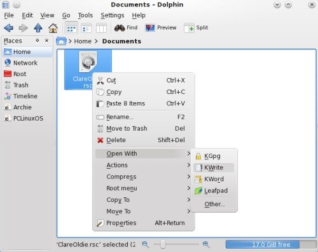
Task: Select the ClareOldie.rsc file icon
Action: click(88, 62)
